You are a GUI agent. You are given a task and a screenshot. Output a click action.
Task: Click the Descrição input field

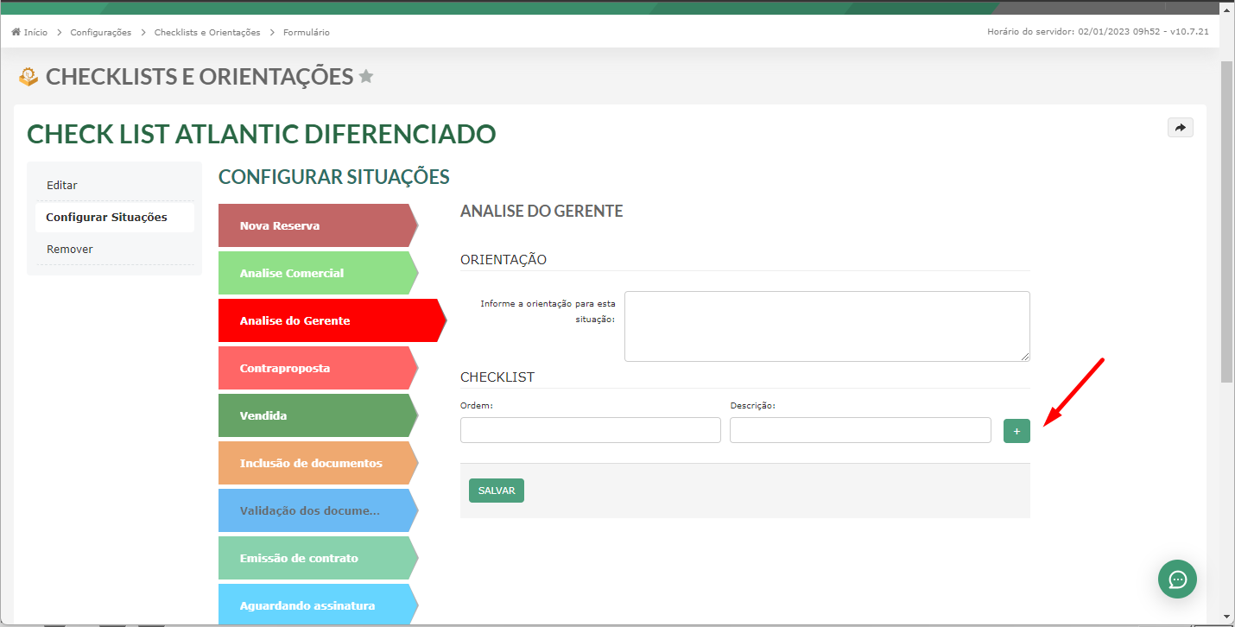(x=860, y=430)
